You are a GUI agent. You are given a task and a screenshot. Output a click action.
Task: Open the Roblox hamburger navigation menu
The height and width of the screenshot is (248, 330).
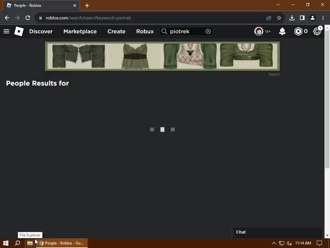coord(6,31)
